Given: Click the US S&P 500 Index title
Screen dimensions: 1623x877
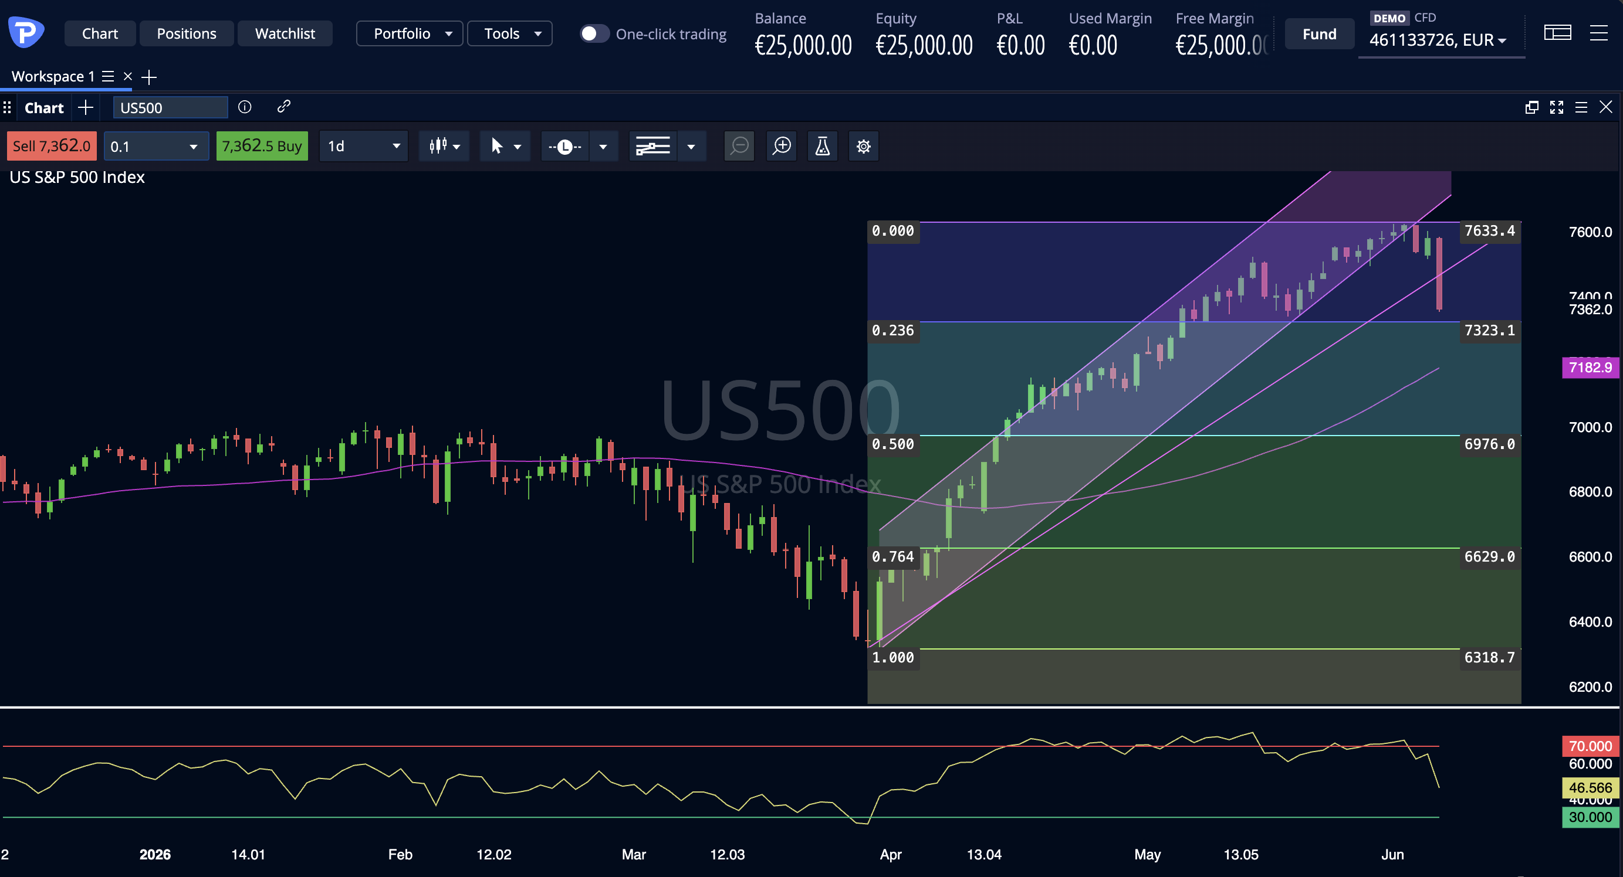Looking at the screenshot, I should click(x=77, y=178).
